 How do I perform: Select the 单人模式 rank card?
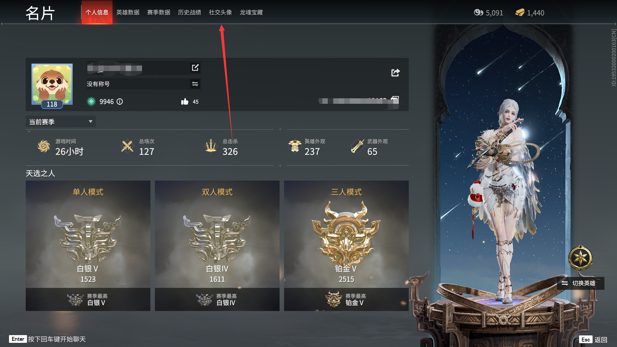(x=88, y=245)
